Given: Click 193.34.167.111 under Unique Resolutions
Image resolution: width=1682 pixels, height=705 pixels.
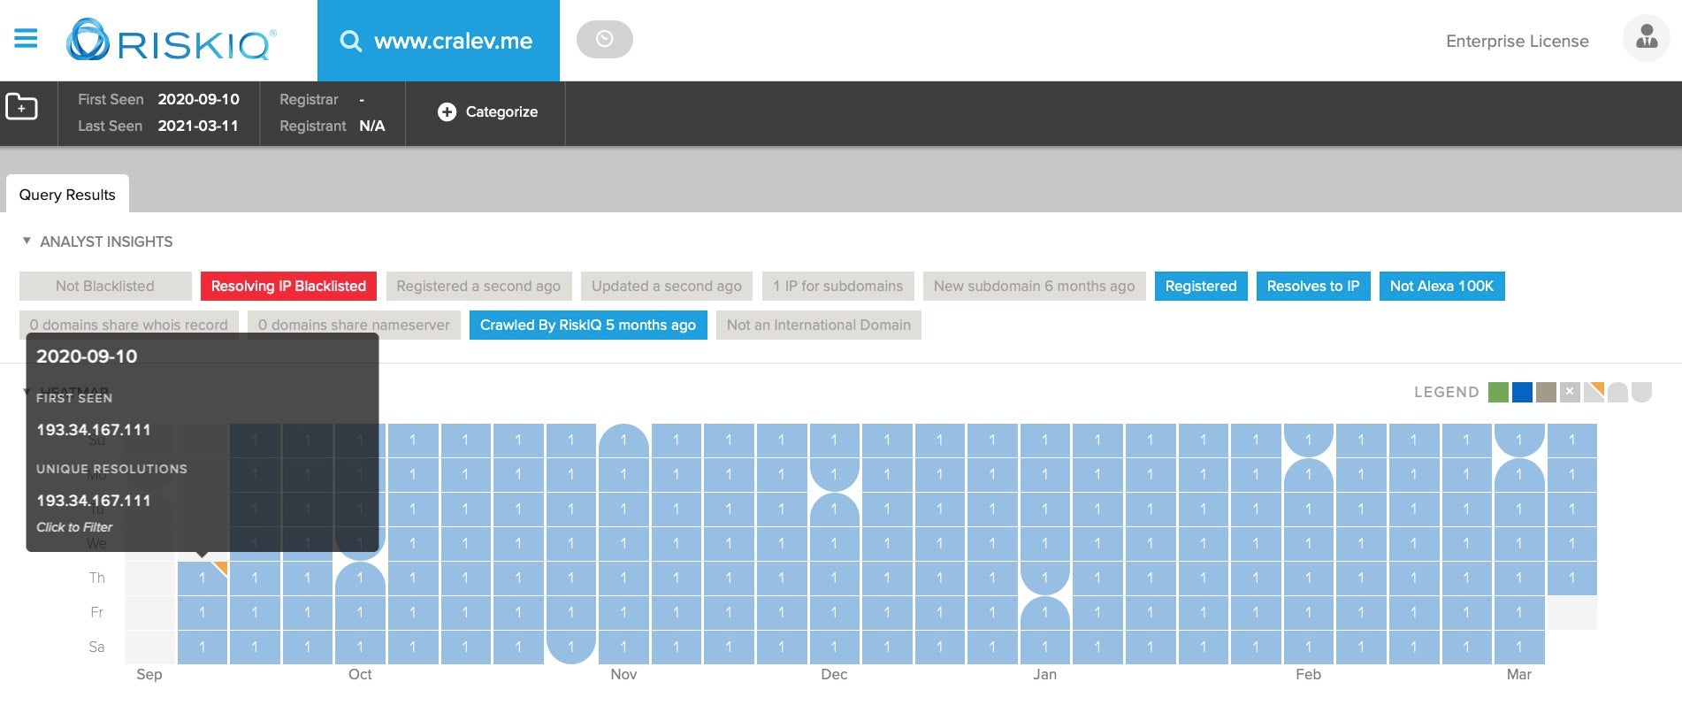Looking at the screenshot, I should pos(94,501).
